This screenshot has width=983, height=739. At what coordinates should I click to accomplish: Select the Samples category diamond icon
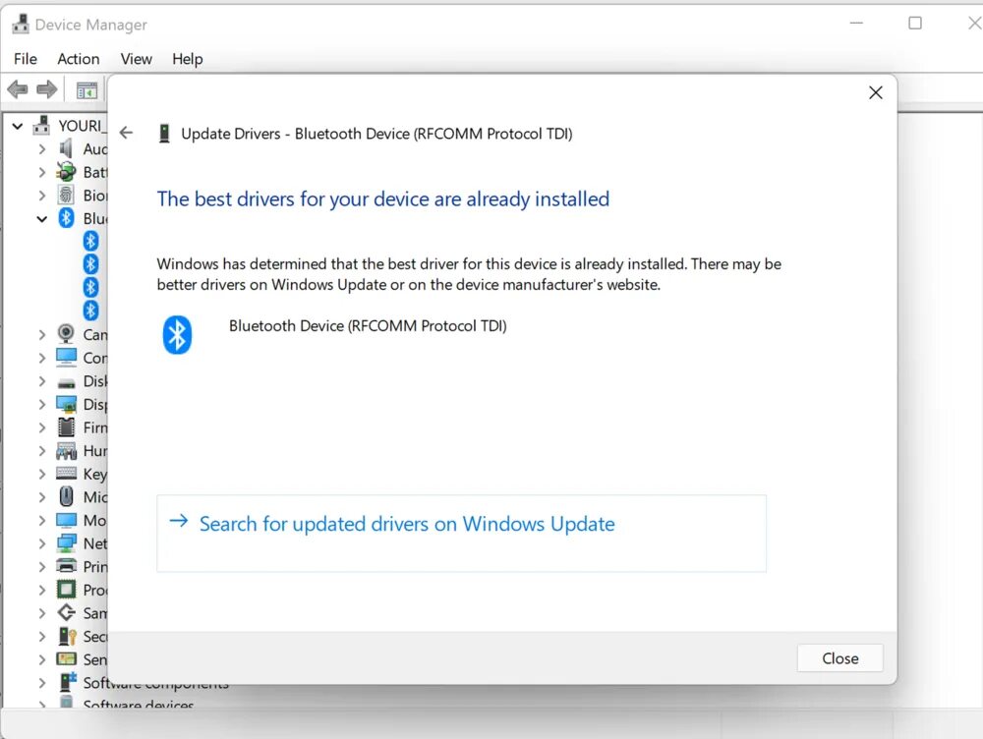[x=66, y=612]
